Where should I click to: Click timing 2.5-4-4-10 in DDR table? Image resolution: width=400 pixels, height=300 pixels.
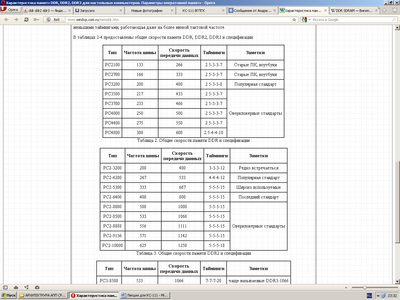click(x=214, y=132)
